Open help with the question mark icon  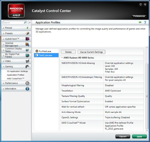tap(145, 22)
